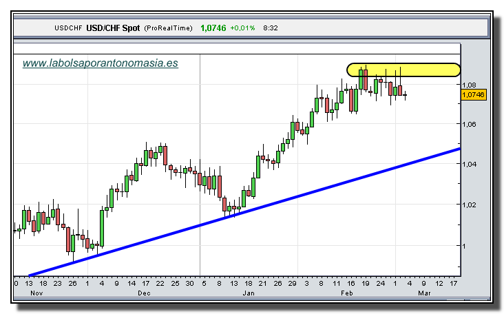This screenshot has width=504, height=314.
Task: Click the 1,06 level on price axis
Action: [x=469, y=125]
